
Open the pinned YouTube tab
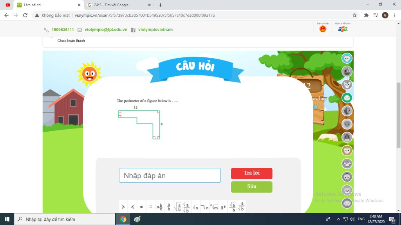tap(8, 5)
